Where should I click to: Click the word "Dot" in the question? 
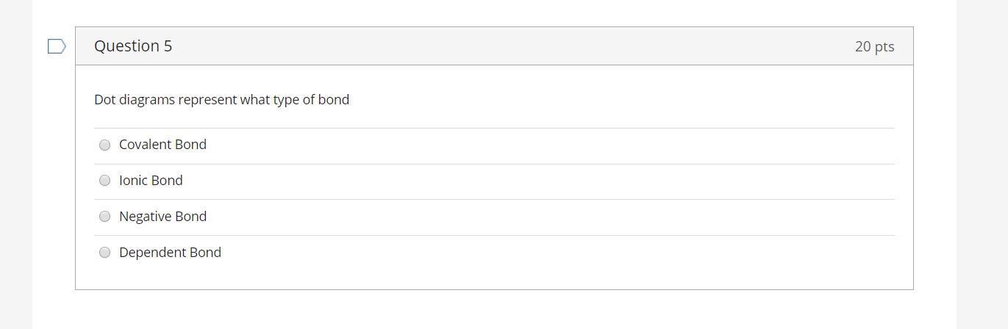click(x=104, y=100)
